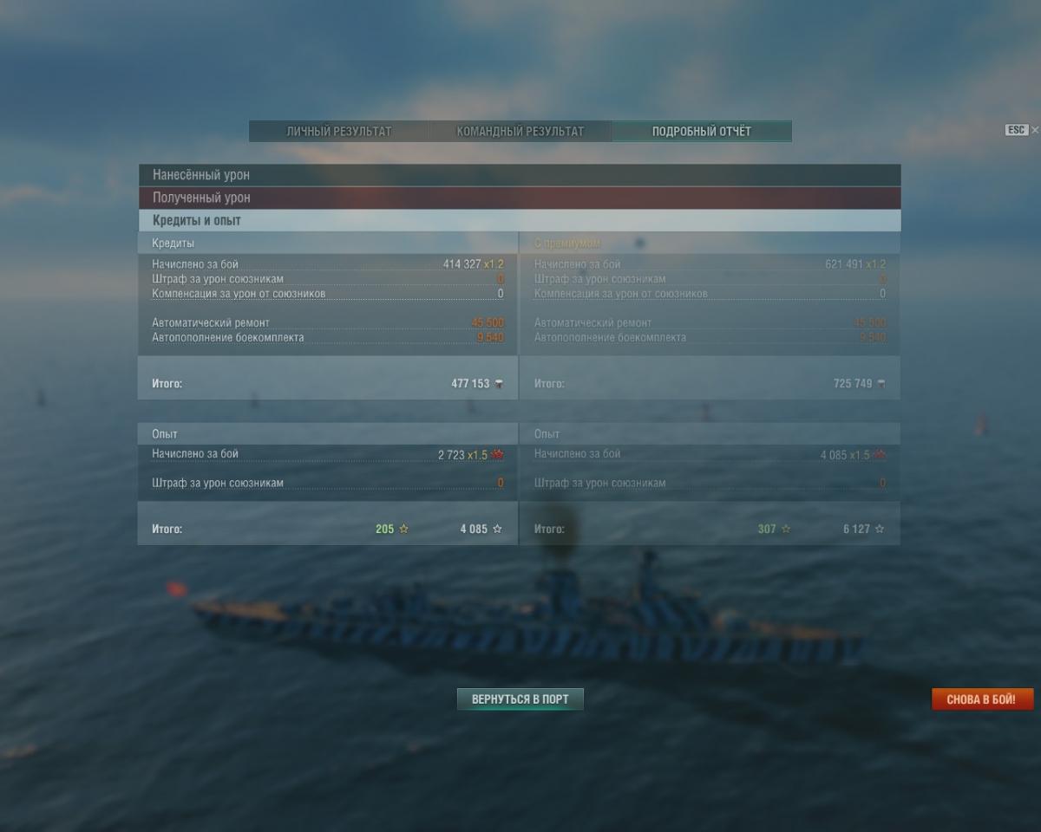Click the credits icon beside 477 153
The height and width of the screenshot is (832, 1041).
(x=499, y=384)
